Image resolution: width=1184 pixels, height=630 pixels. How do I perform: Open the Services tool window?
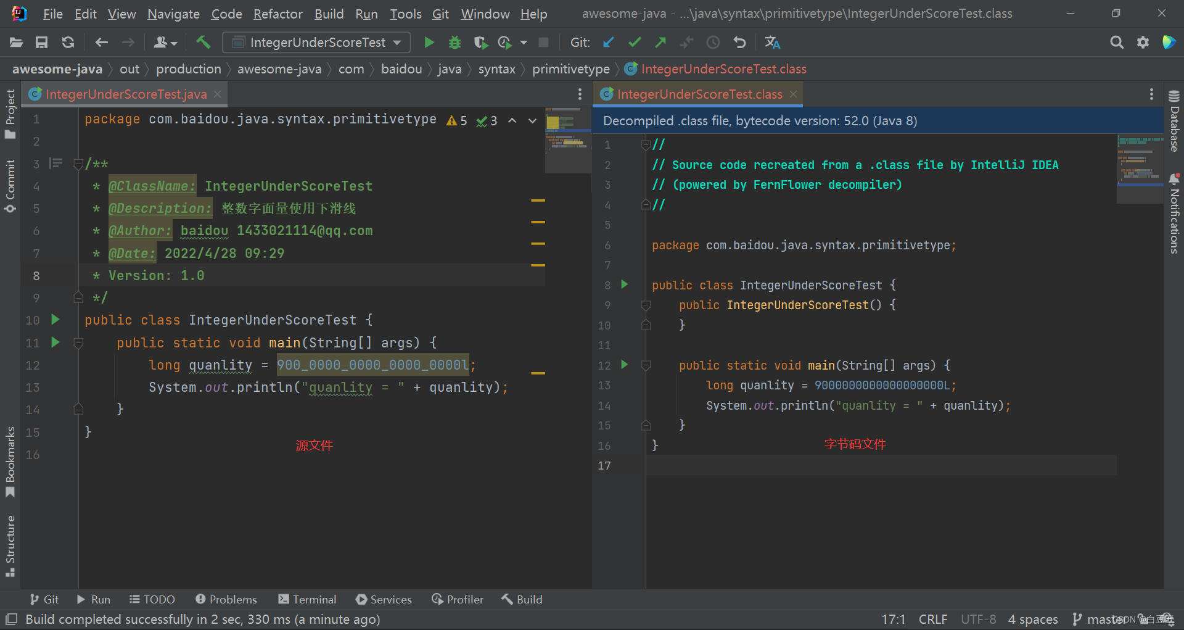[384, 599]
